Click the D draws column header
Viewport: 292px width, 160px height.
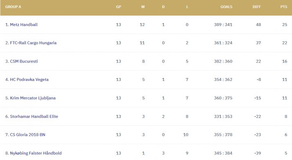[163, 7]
